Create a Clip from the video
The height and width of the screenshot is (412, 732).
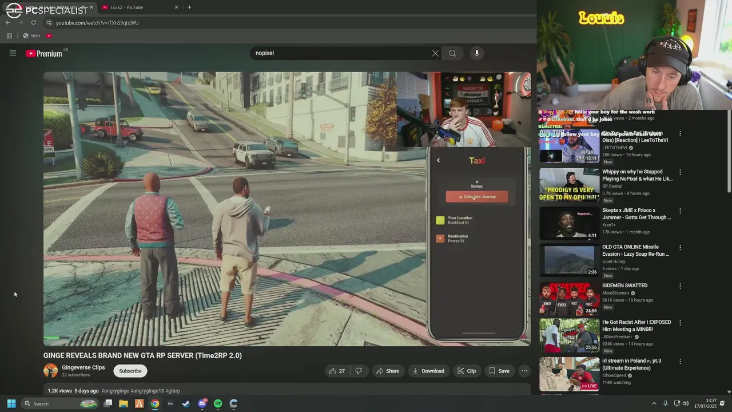click(x=466, y=371)
